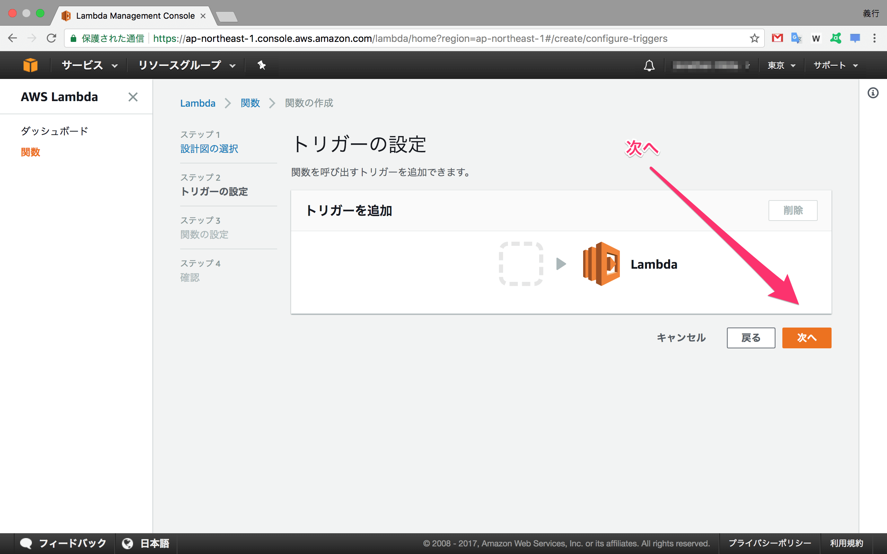This screenshot has width=887, height=554.
Task: Click the browser address bar URL
Action: click(410, 38)
